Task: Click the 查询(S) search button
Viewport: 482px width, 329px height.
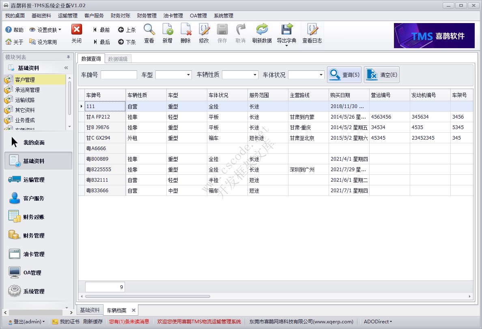Action: pos(344,75)
